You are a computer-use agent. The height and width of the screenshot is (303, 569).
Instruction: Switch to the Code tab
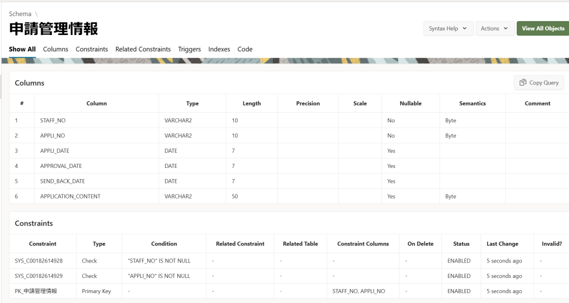tap(245, 49)
